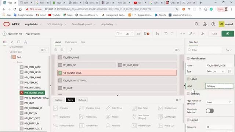
Task: Open the Shared Components tree icon
Action: tap(25, 42)
